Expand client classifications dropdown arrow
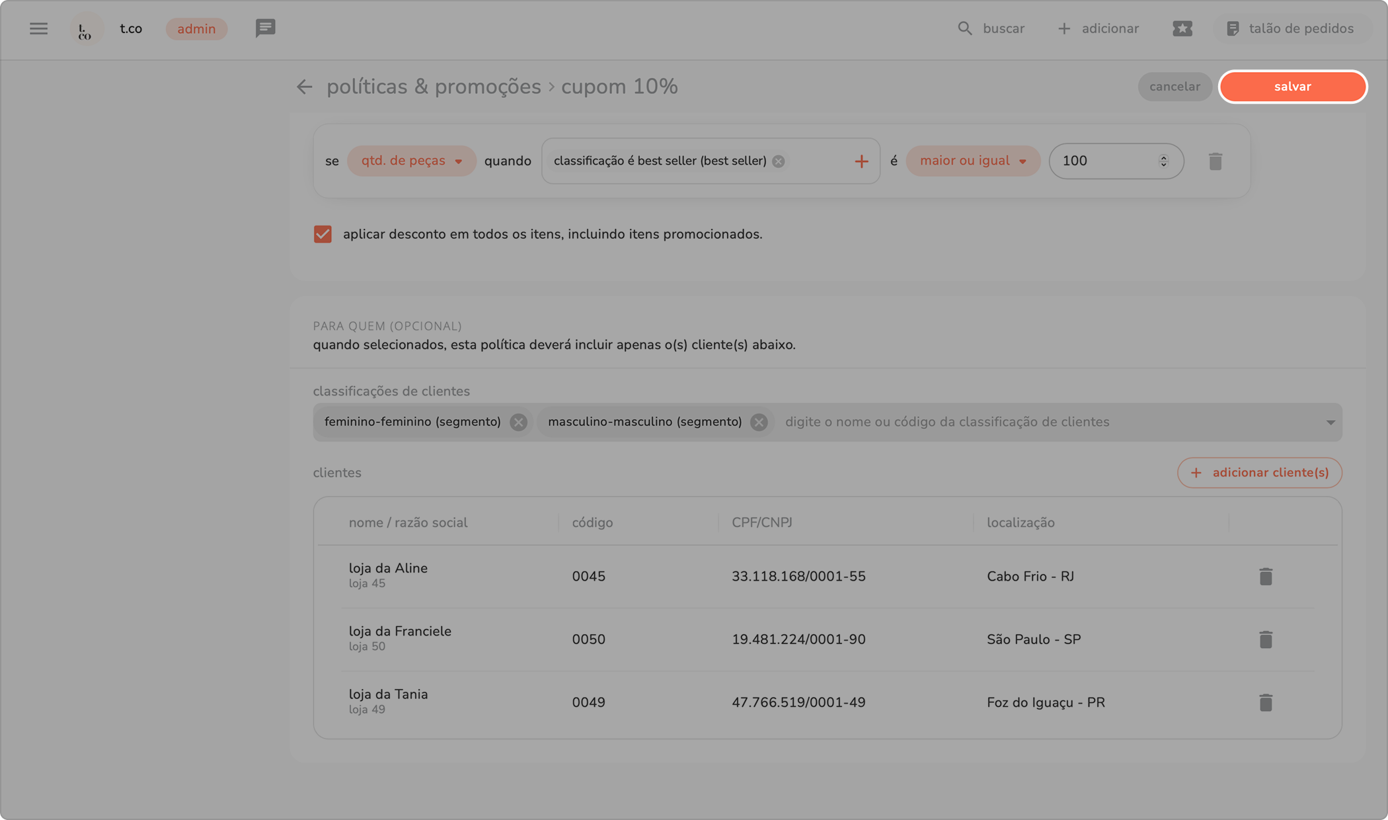This screenshot has height=820, width=1388. click(x=1330, y=422)
